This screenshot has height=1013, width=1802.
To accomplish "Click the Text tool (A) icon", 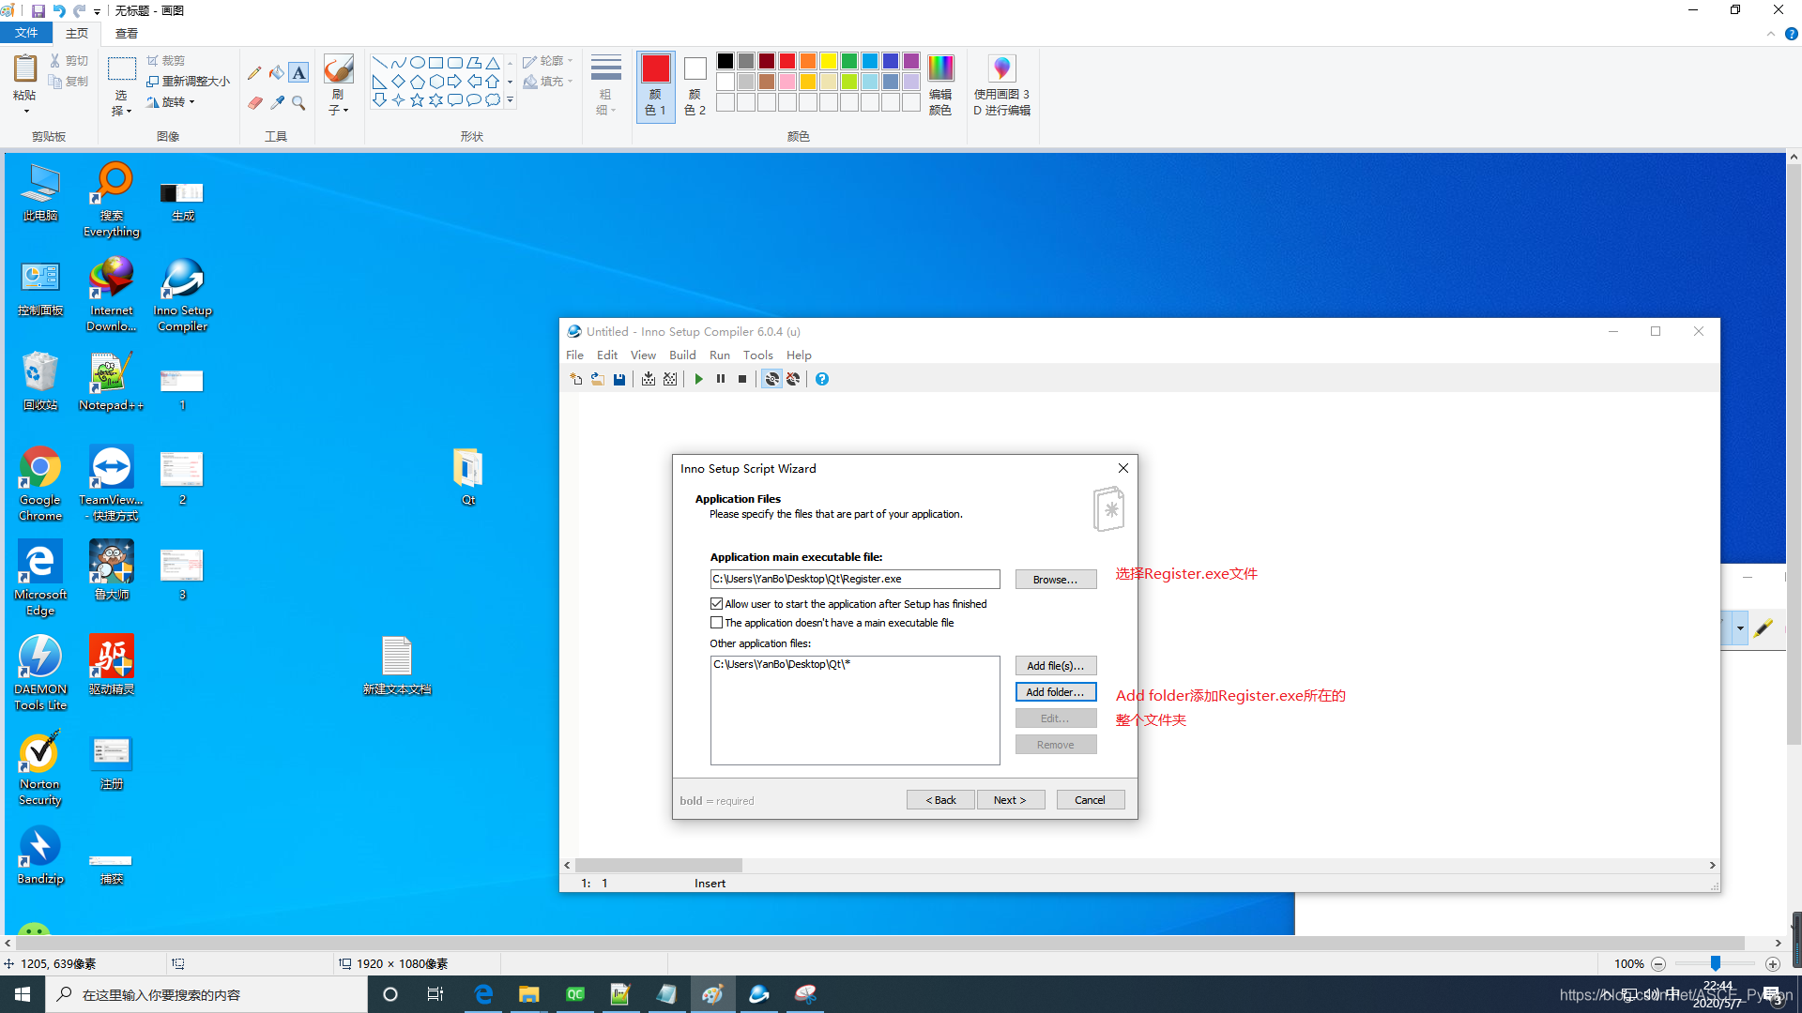I will point(298,73).
